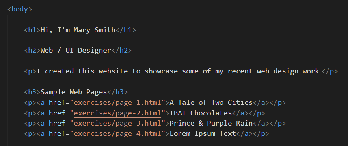
Task: Click the closing h2 tag
Action: pyautogui.click(x=122, y=51)
